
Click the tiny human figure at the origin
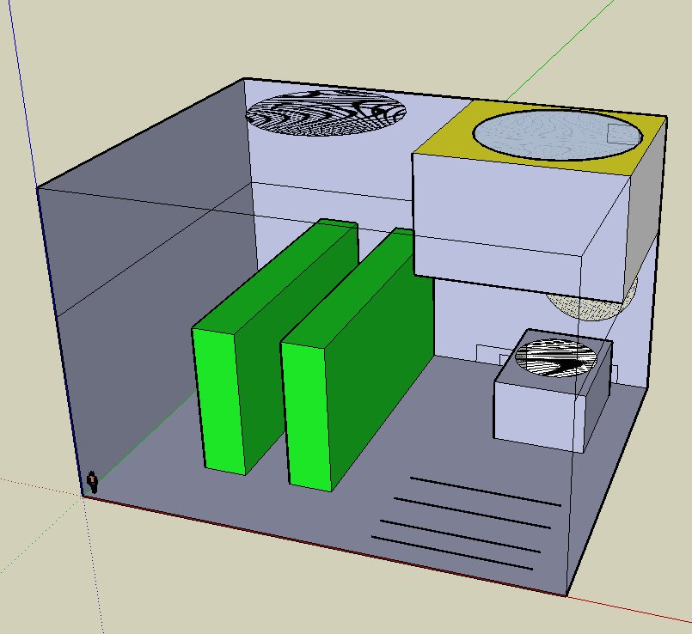(x=92, y=481)
